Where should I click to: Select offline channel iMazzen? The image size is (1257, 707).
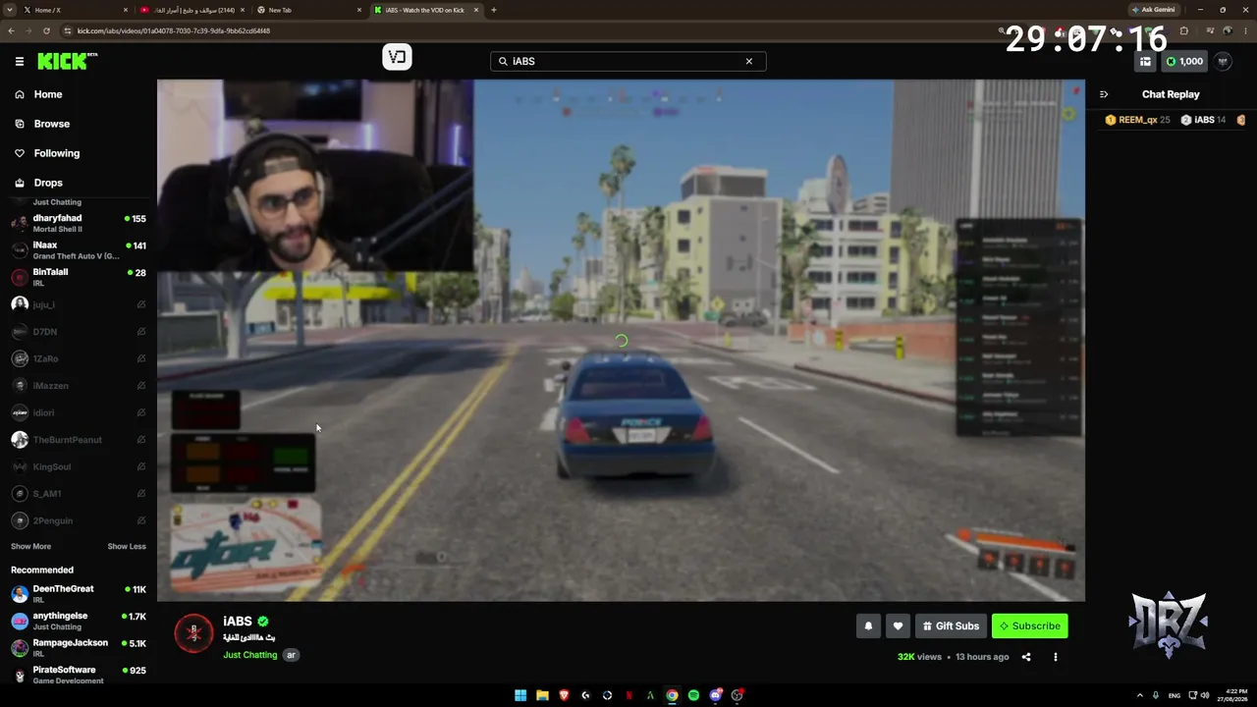pyautogui.click(x=77, y=386)
